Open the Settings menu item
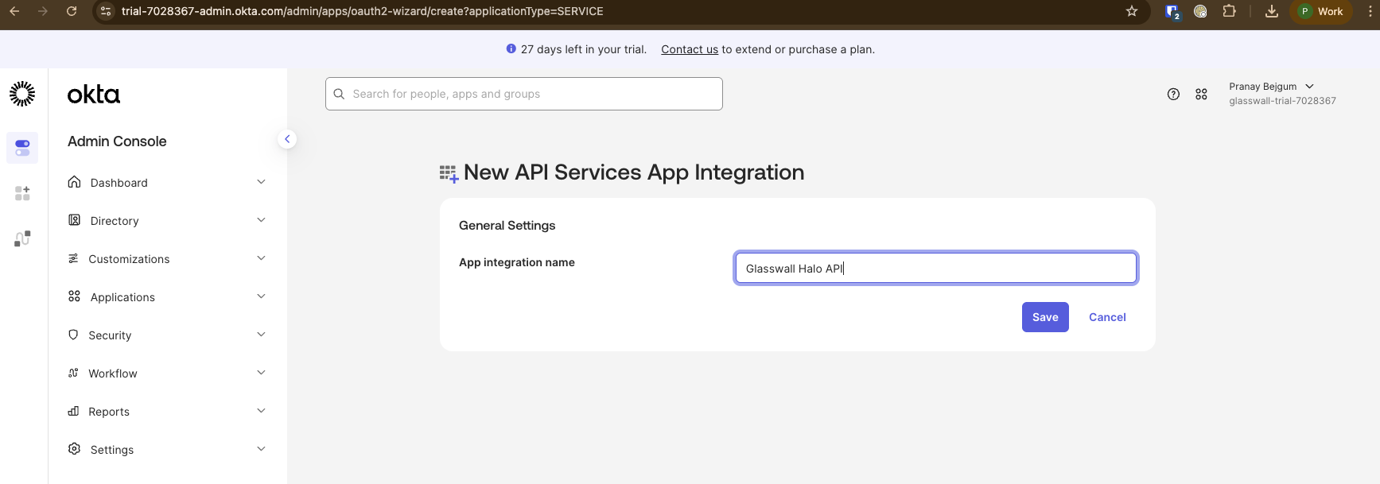Image resolution: width=1380 pixels, height=484 pixels. pyautogui.click(x=167, y=449)
